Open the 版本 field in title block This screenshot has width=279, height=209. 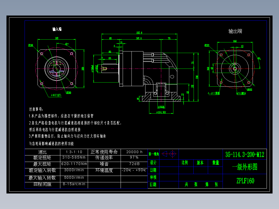click(x=200, y=163)
